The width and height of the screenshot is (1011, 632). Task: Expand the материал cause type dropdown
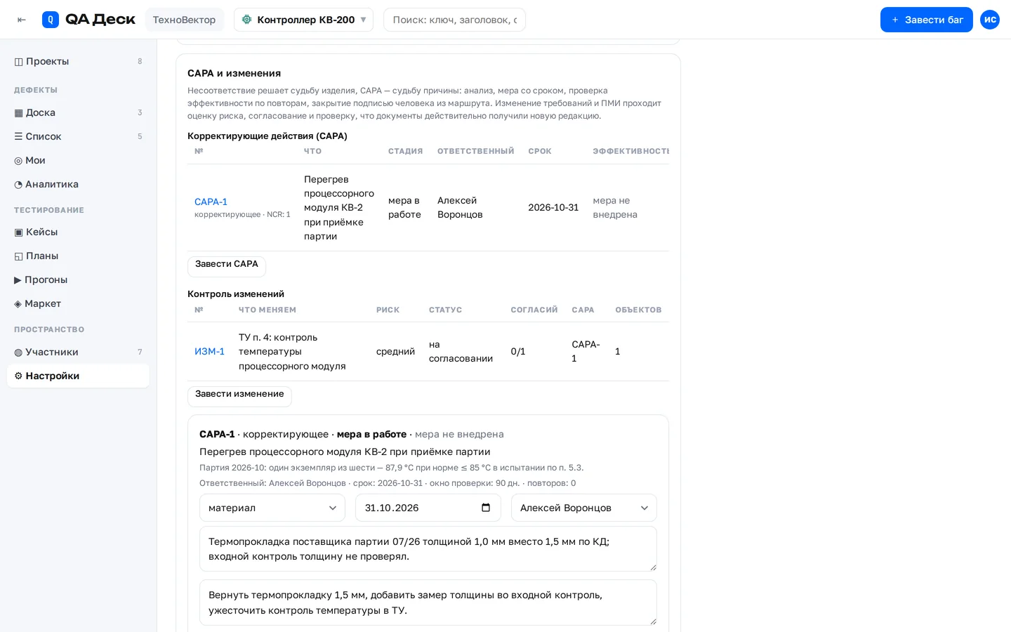point(272,508)
